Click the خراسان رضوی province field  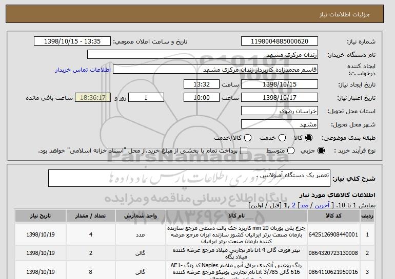click(x=280, y=111)
